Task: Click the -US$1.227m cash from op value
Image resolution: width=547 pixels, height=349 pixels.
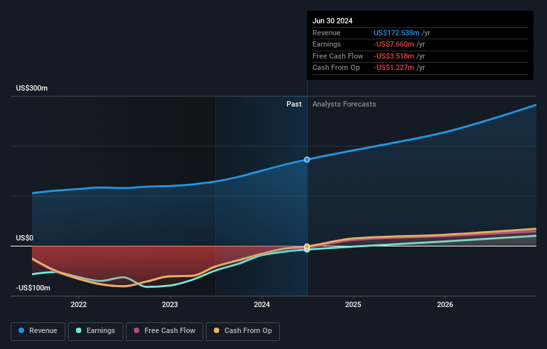Action: click(394, 68)
